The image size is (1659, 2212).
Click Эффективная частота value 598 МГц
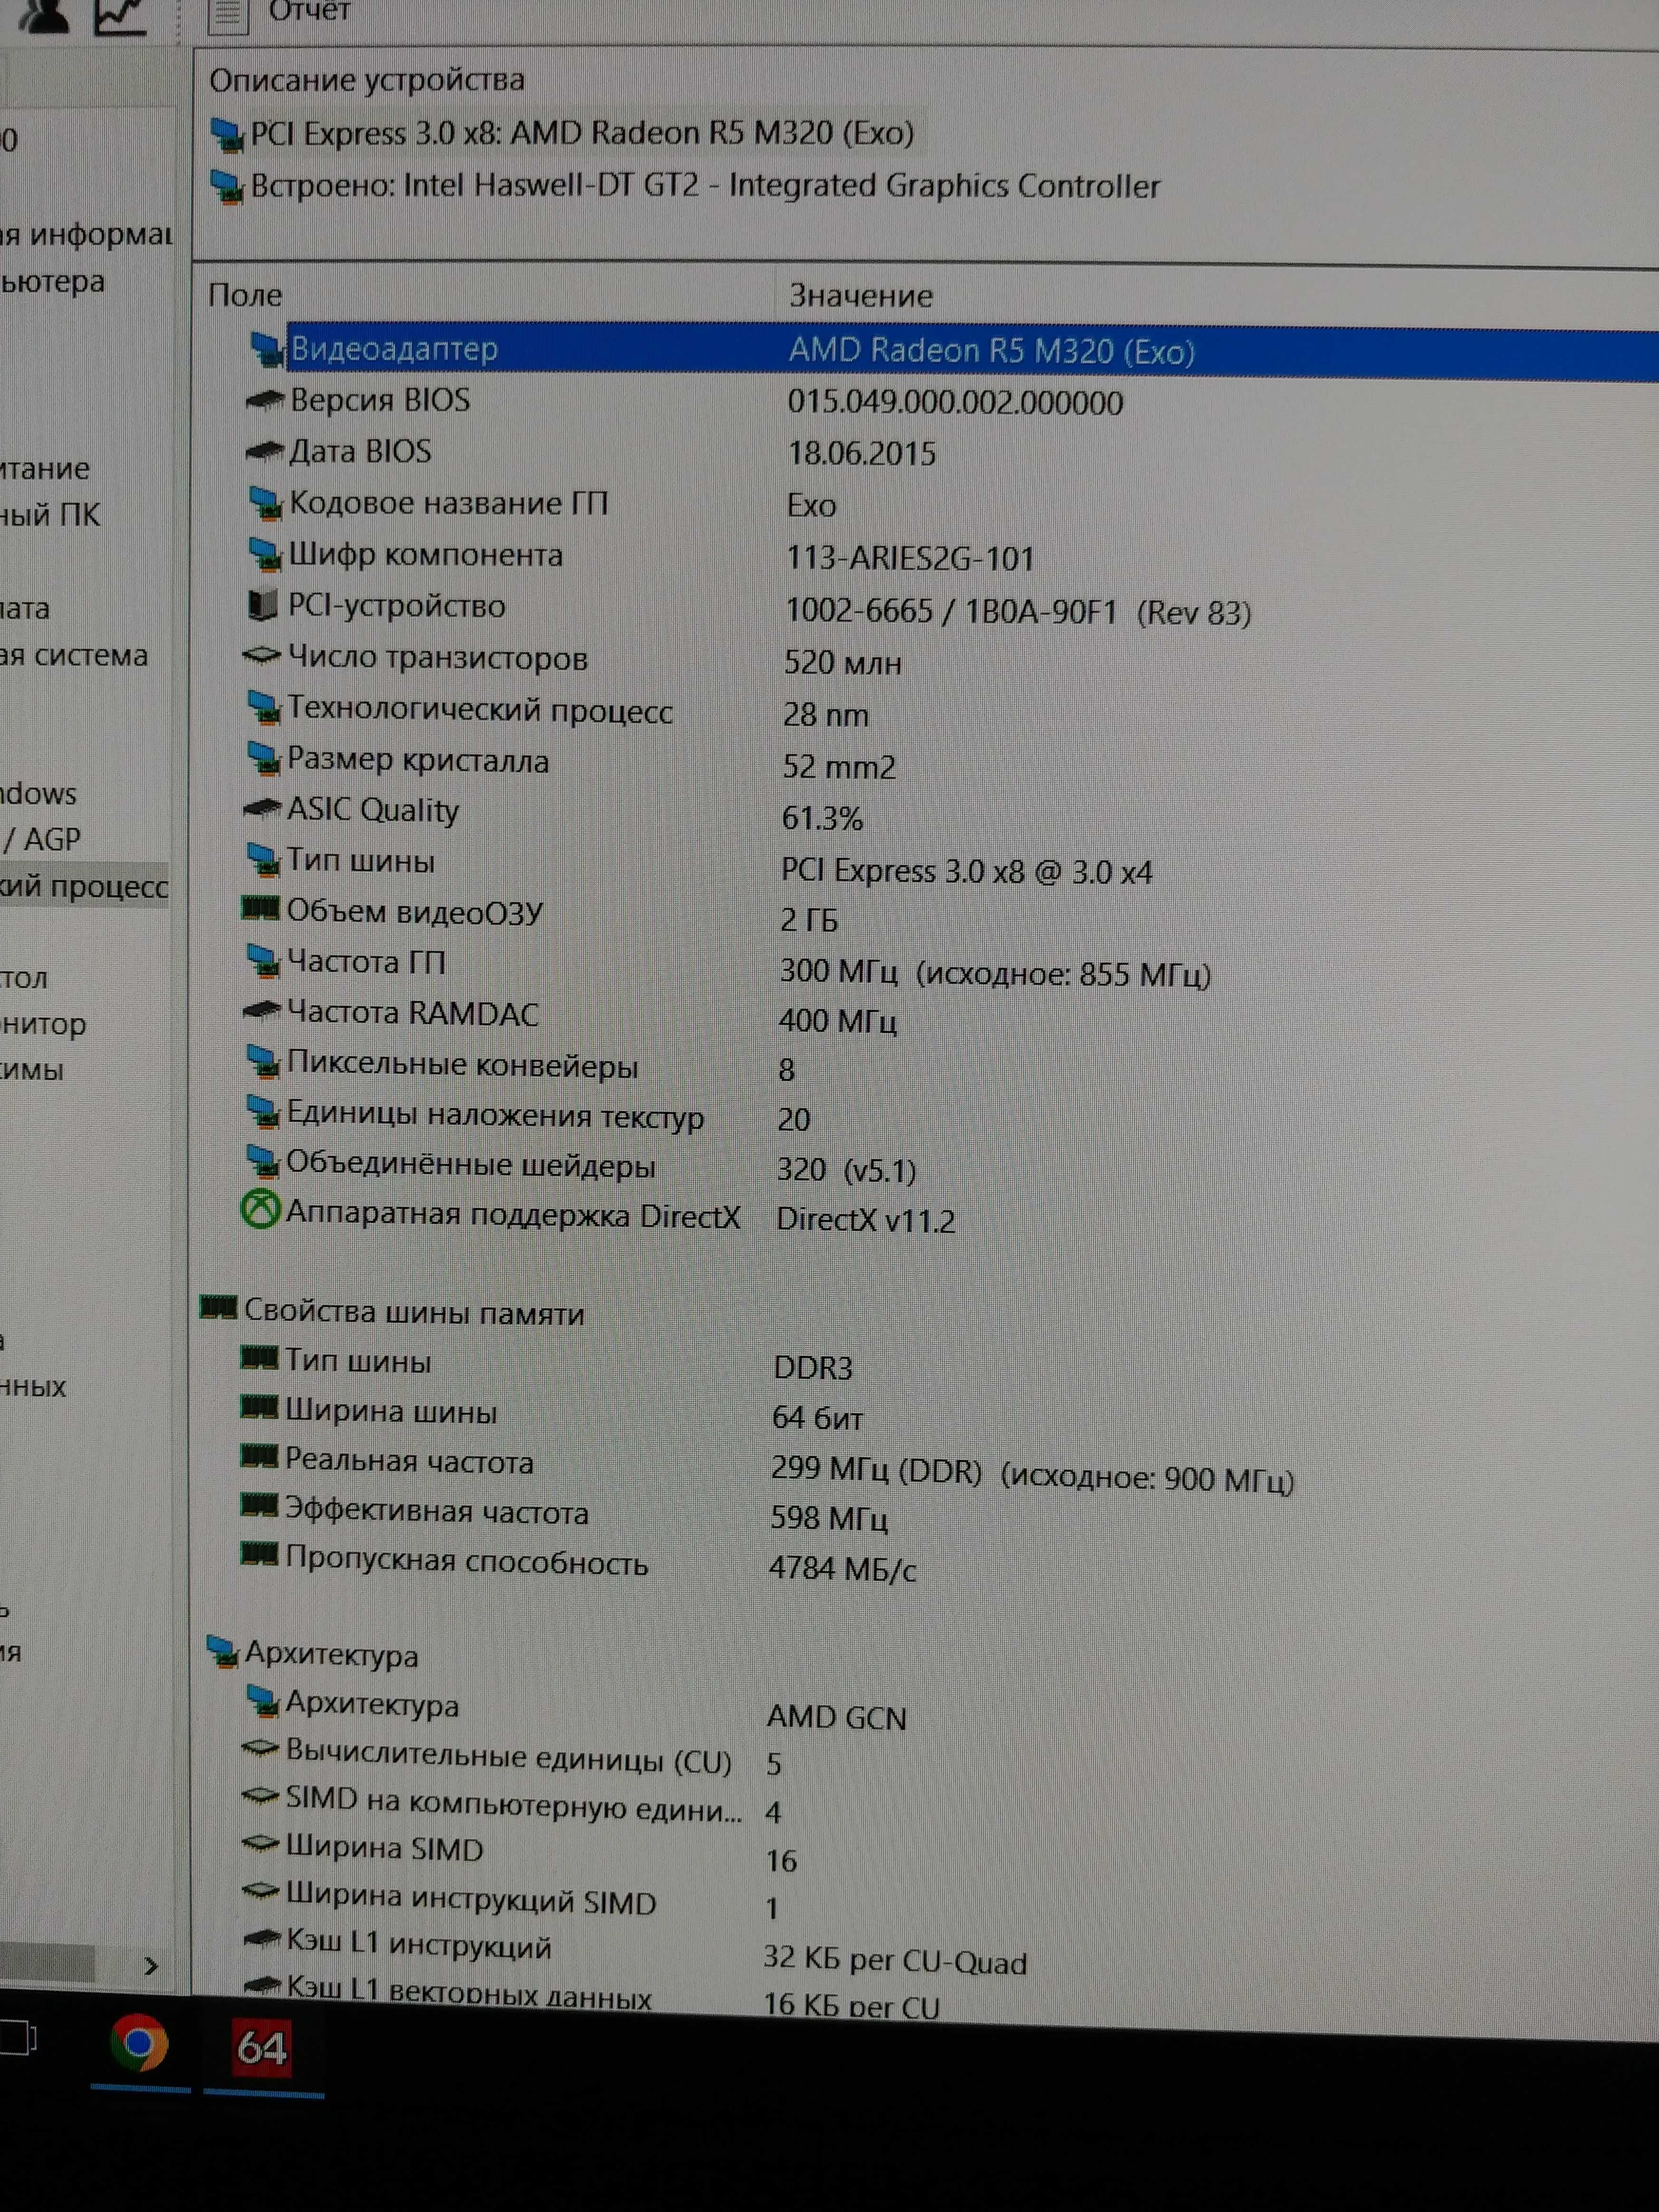pos(829,1519)
